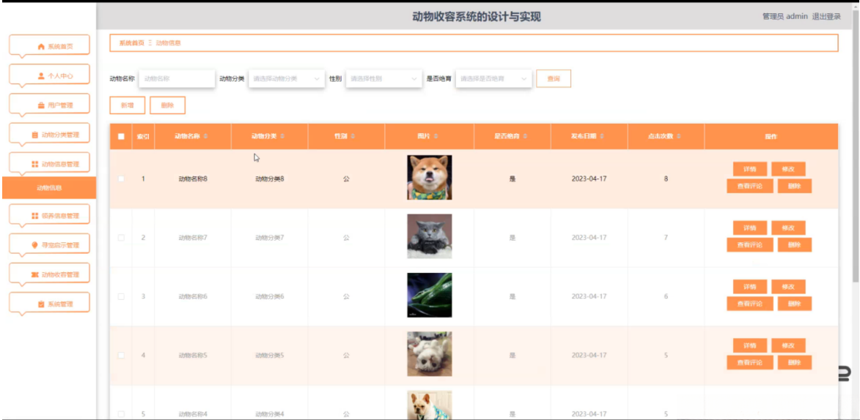Click the bulb icon beside 寻宠启示管理
The height and width of the screenshot is (420, 860).
[x=35, y=245]
